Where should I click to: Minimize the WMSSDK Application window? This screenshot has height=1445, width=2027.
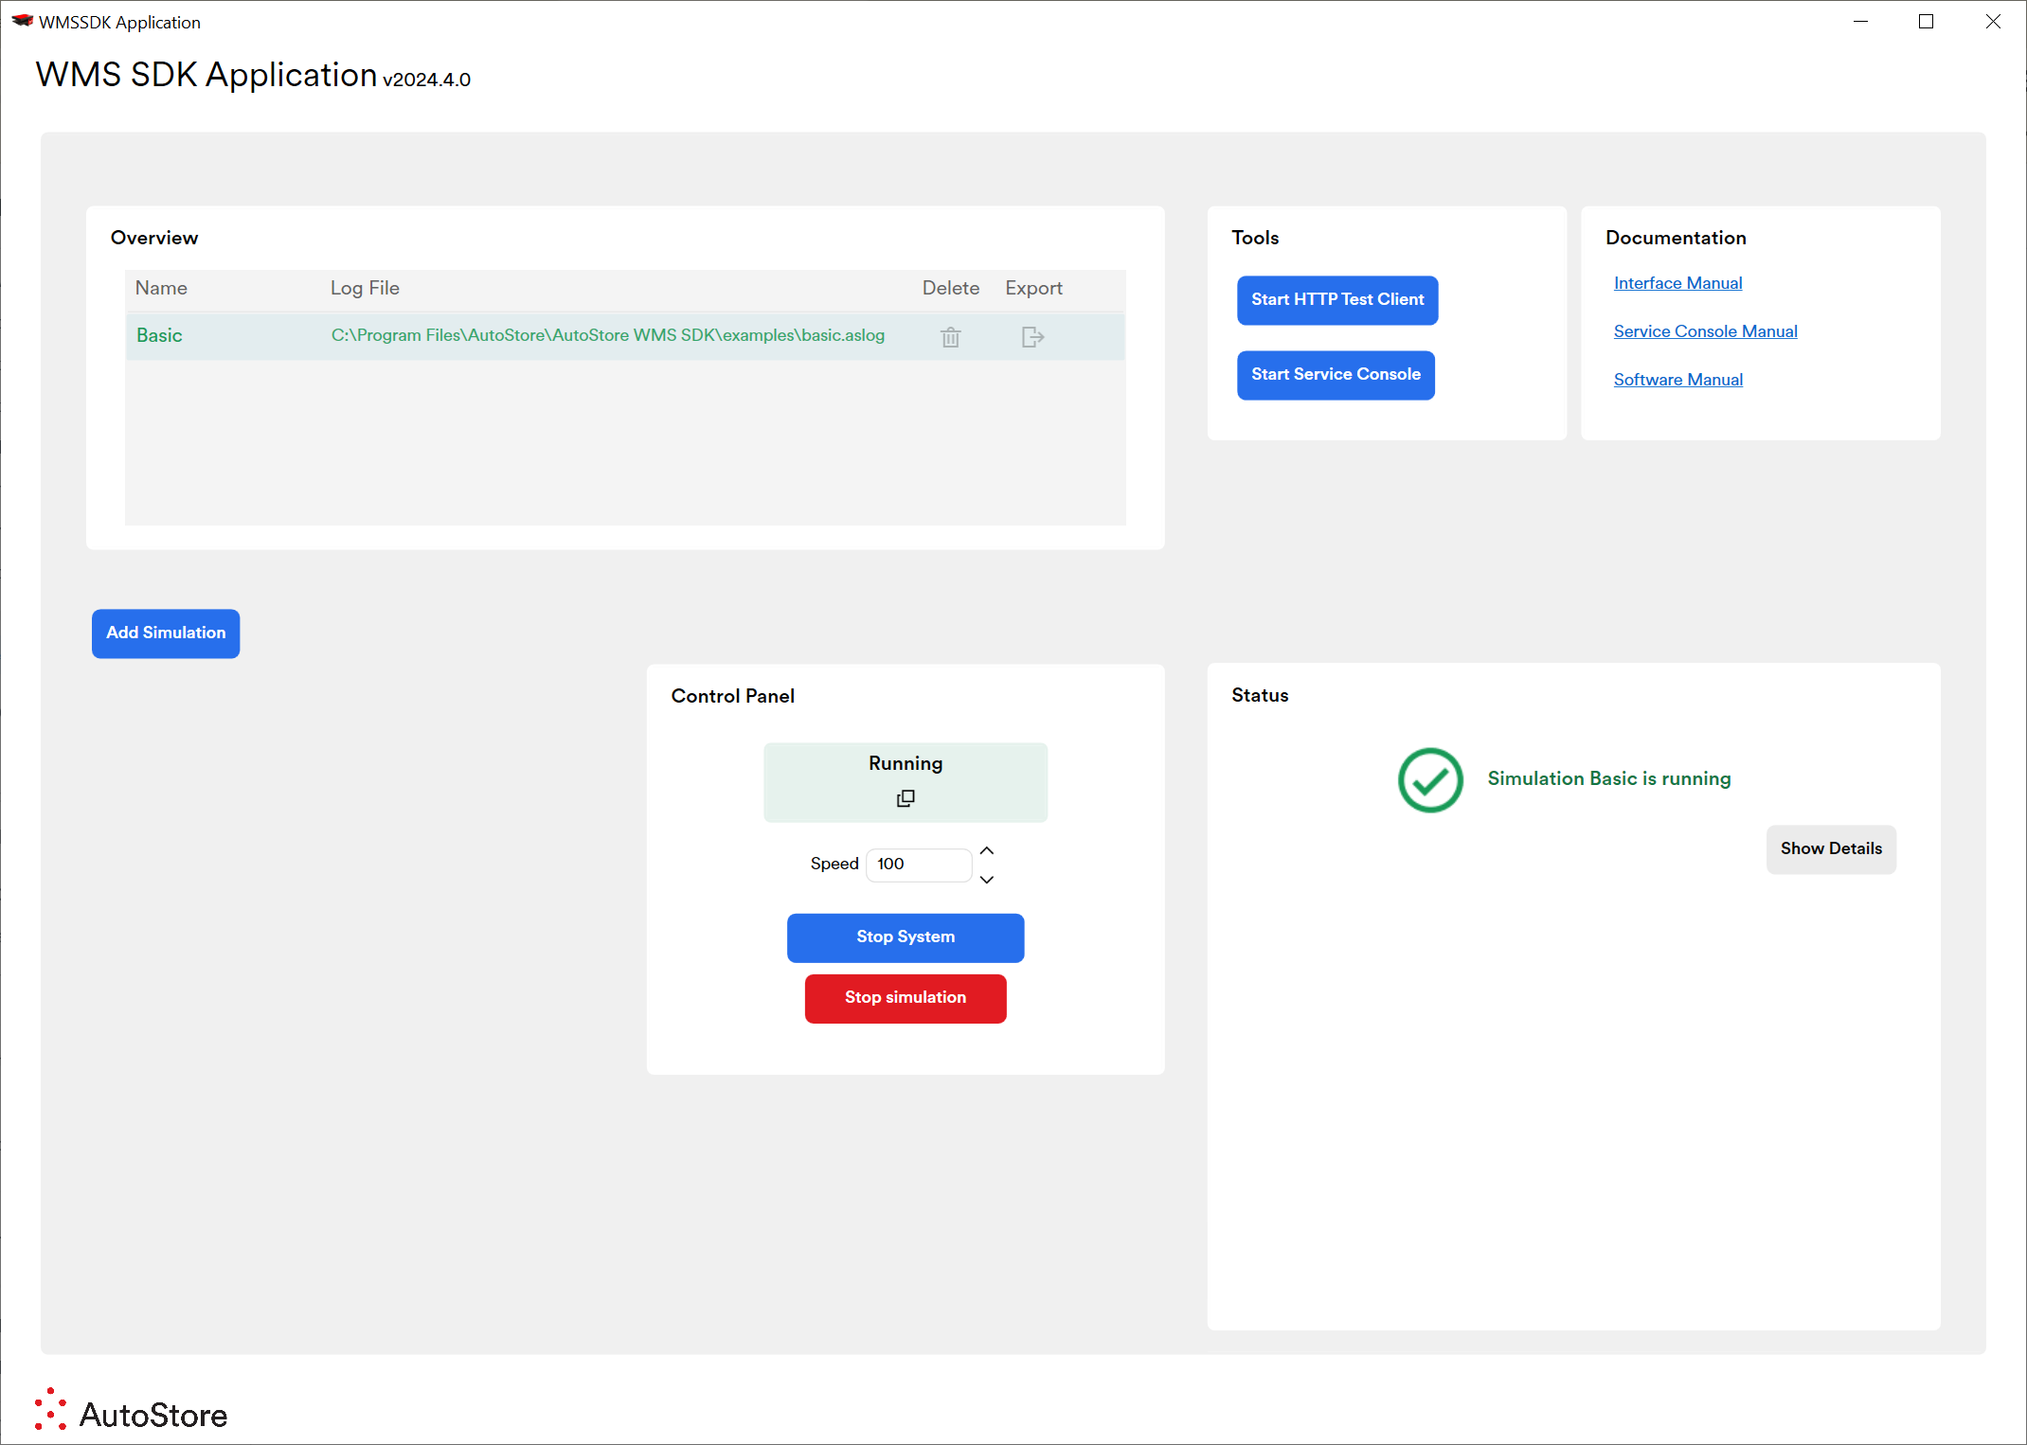pos(1860,21)
